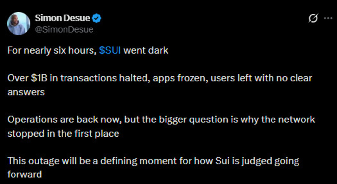Click the Simon Desue display name

pos(62,19)
